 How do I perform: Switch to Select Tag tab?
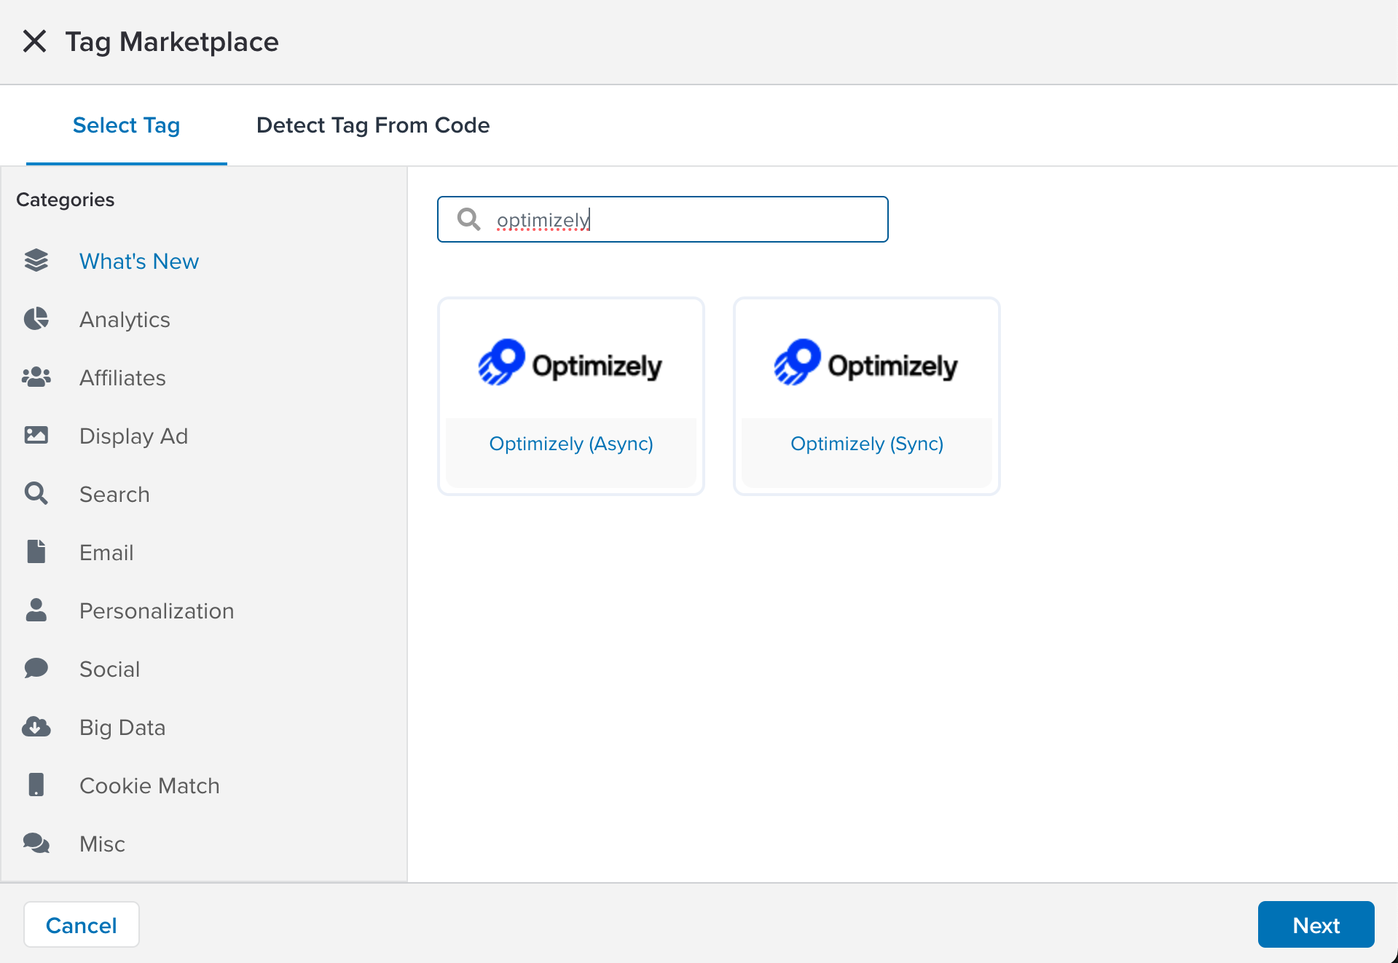[x=126, y=125]
